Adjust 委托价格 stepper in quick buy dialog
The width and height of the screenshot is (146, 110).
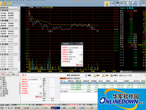click(81, 55)
